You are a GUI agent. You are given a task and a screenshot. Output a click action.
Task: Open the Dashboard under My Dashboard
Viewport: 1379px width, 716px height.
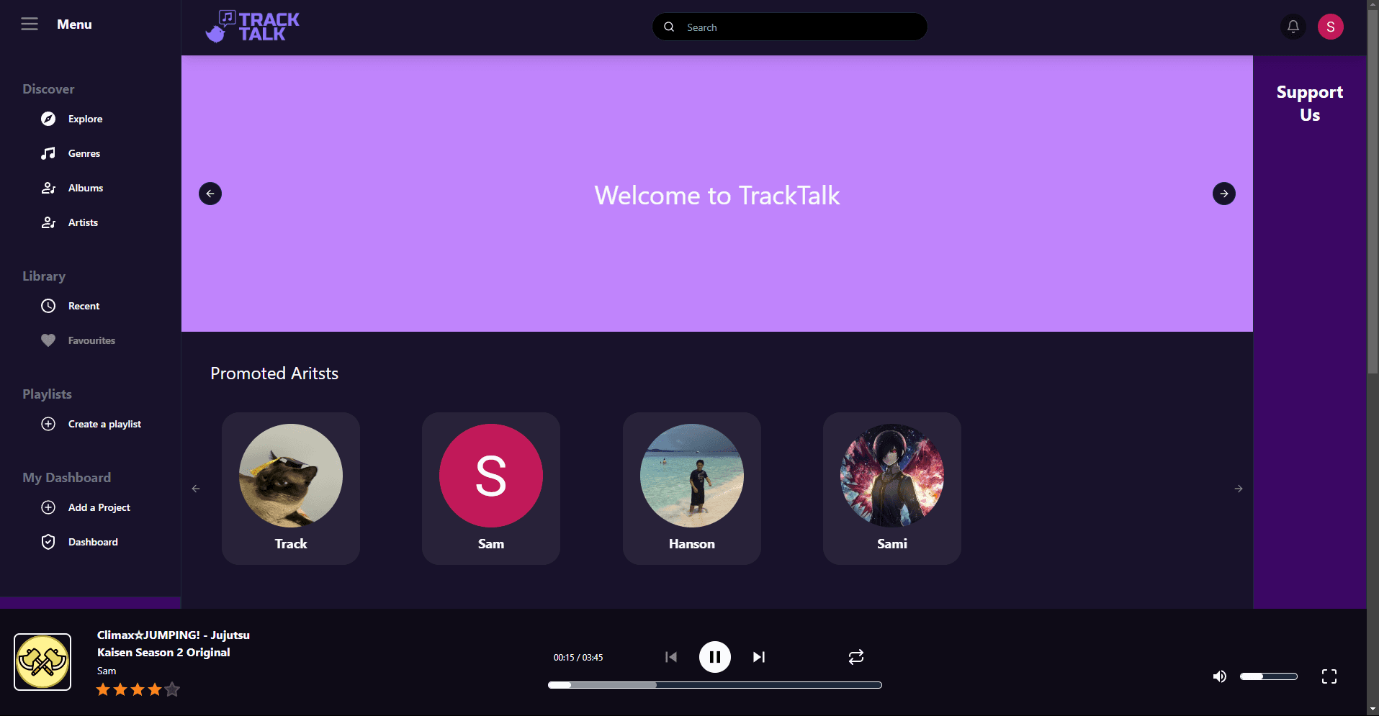[93, 542]
